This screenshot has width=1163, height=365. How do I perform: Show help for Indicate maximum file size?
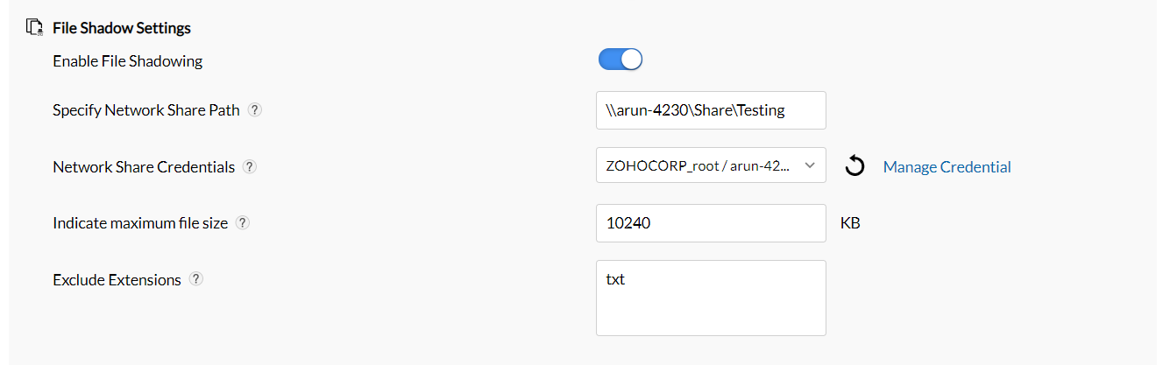pos(243,222)
